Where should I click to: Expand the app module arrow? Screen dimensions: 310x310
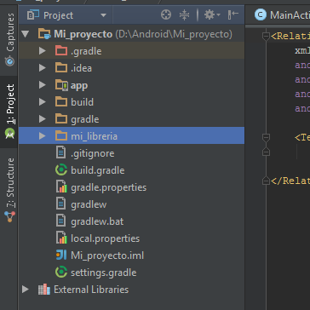pyautogui.click(x=43, y=85)
